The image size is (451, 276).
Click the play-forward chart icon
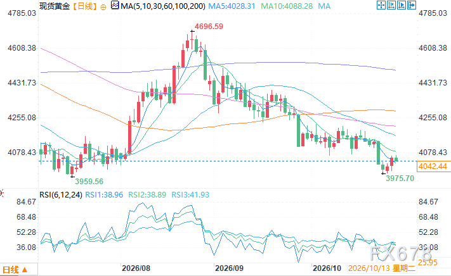click(x=402, y=5)
